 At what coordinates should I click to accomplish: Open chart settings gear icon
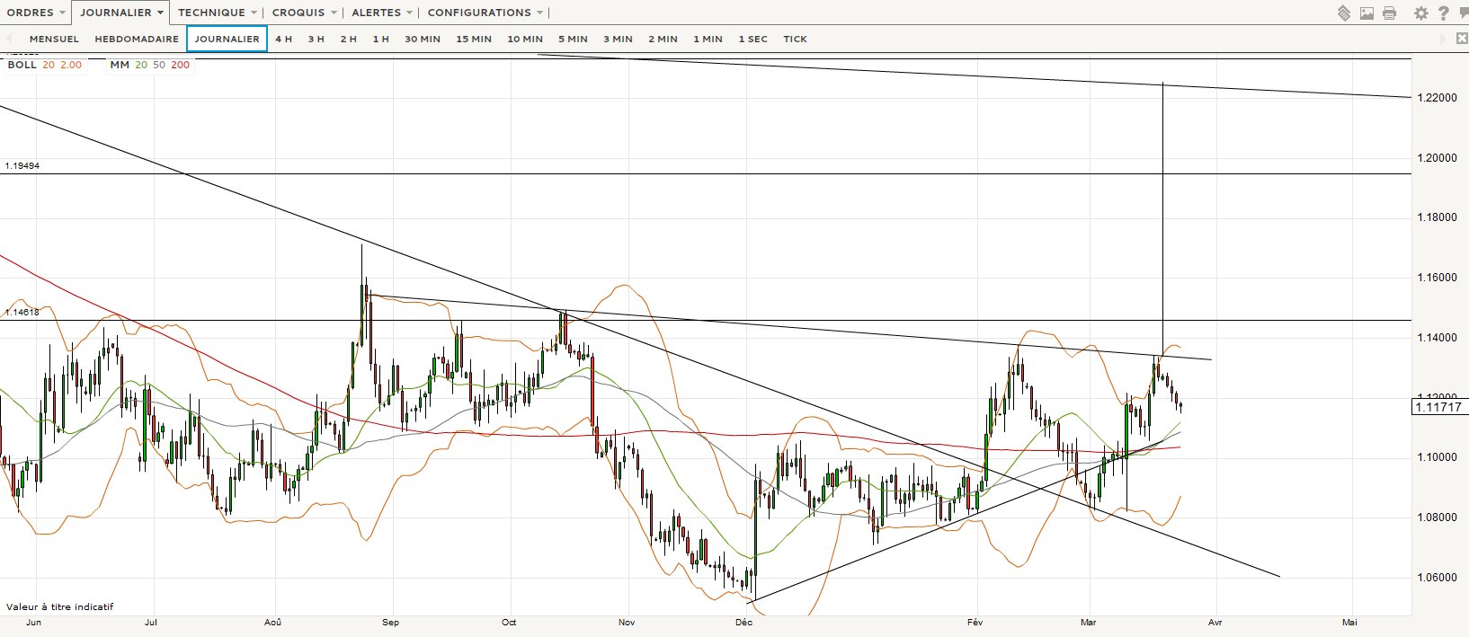tap(1420, 13)
